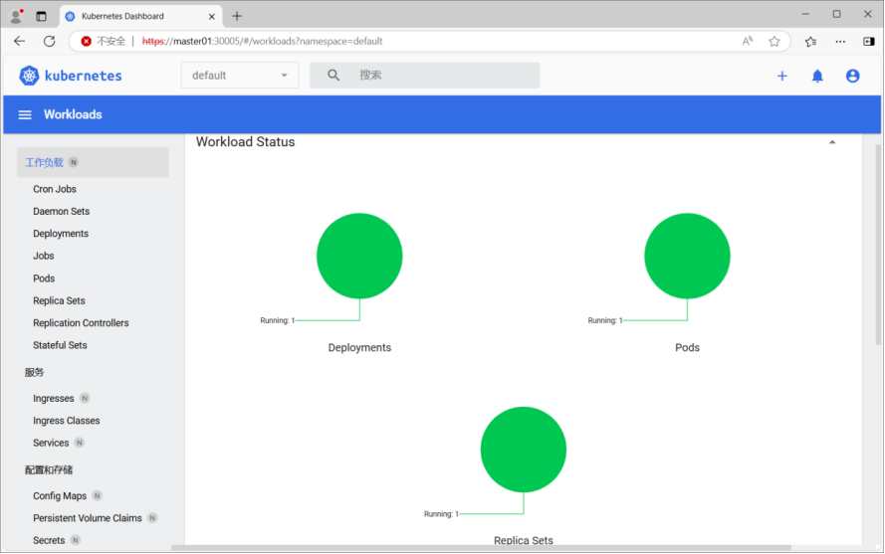Open the notifications bell
Viewport: 885px width, 554px height.
(x=817, y=77)
